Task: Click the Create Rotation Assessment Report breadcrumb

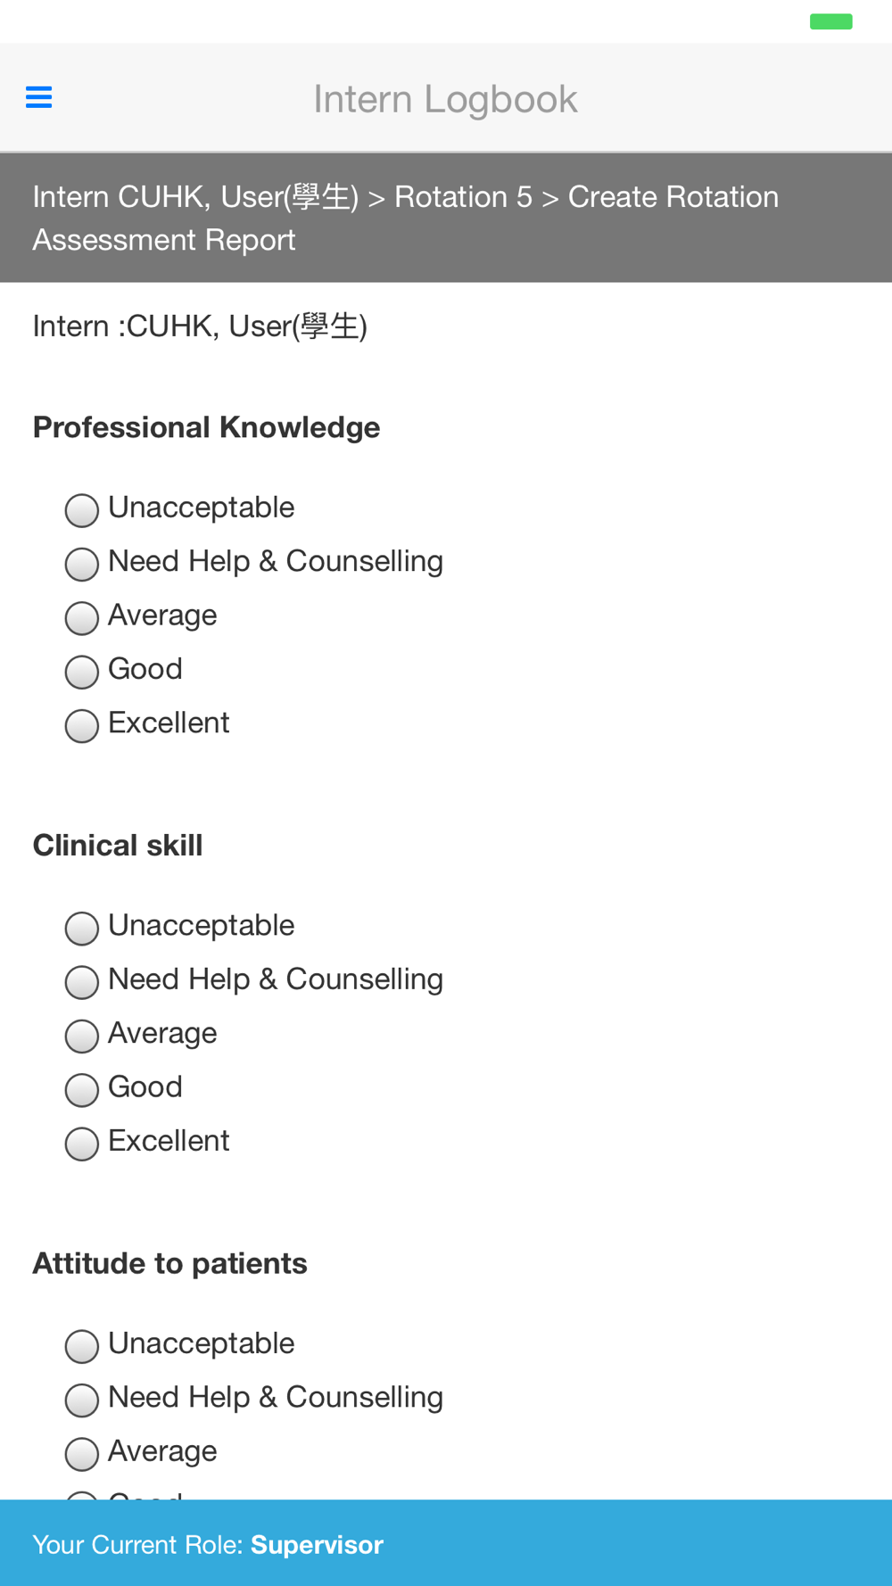Action: point(406,219)
